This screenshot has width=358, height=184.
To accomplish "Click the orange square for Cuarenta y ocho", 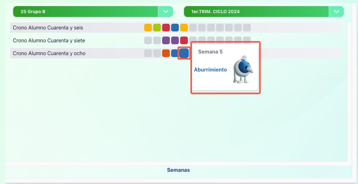I will click(166, 53).
